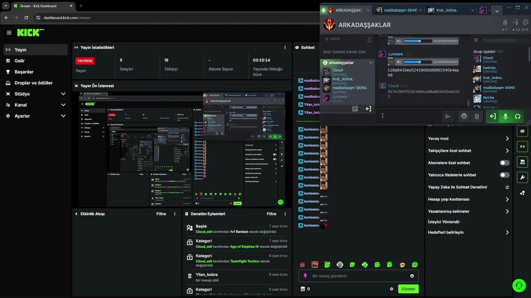Open the Başarılar sidebar item
The height and width of the screenshot is (298, 531).
(x=36, y=72)
